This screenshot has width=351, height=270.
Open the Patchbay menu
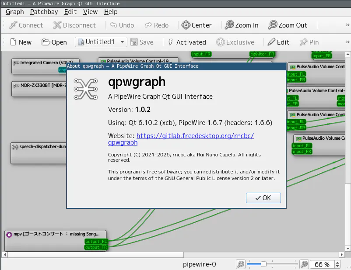(44, 12)
